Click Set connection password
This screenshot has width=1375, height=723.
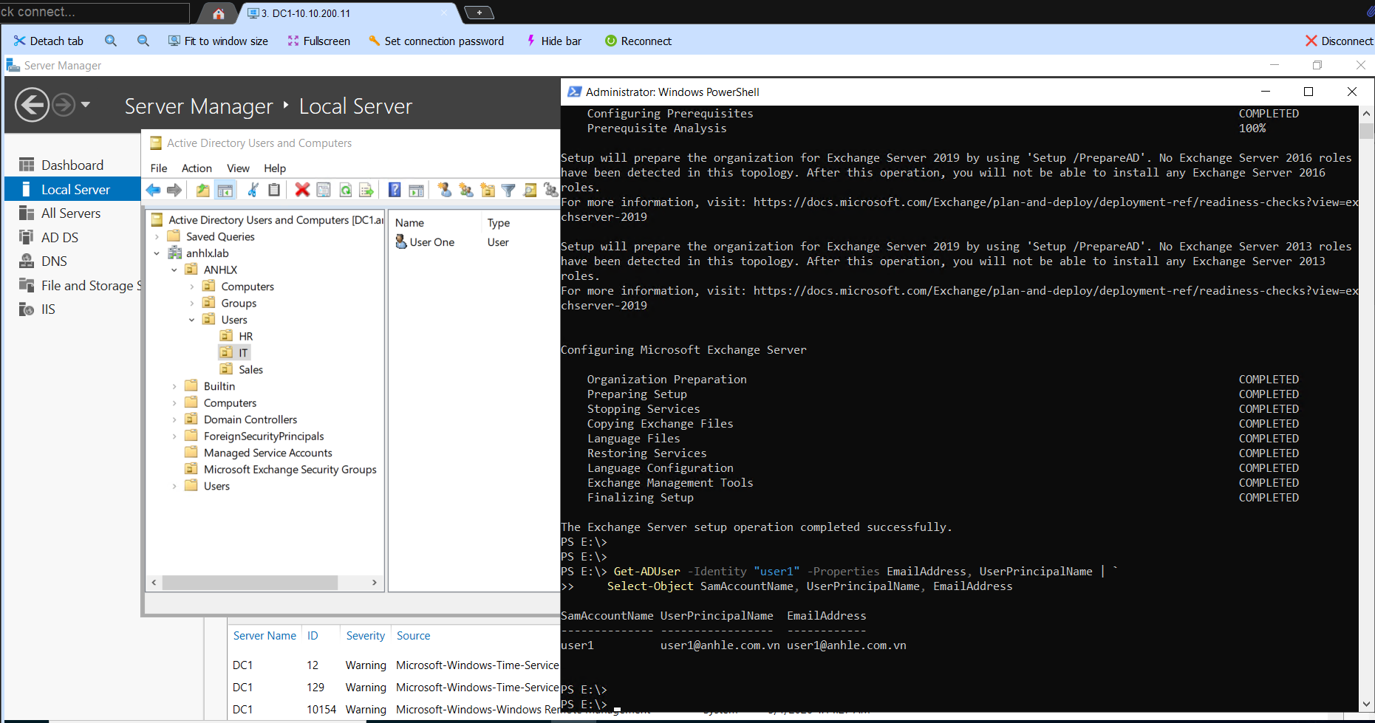436,41
